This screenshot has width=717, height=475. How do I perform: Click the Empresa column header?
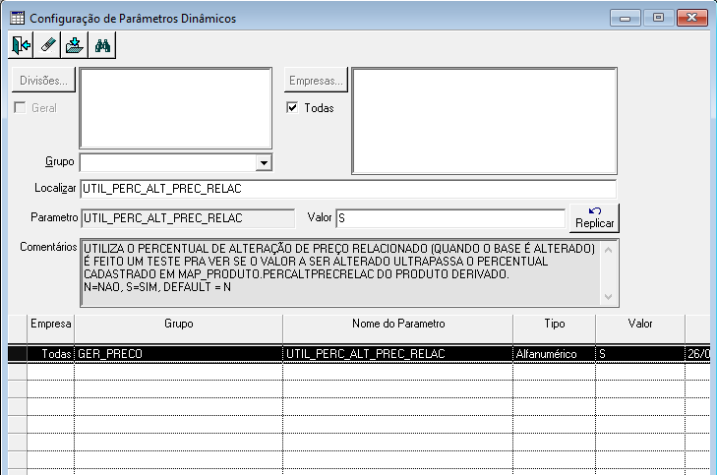(51, 328)
